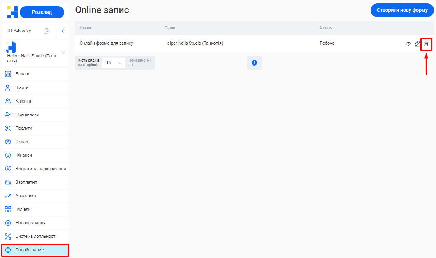Open rows per page dropdown showing 15

click(x=114, y=63)
